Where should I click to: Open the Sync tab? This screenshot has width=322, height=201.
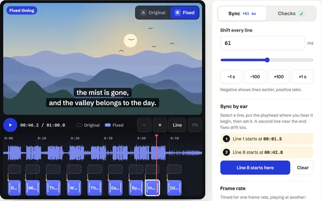[x=242, y=13]
